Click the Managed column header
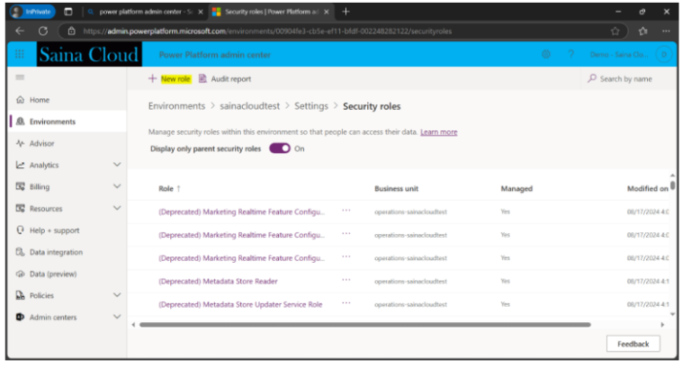Screen dimensions: 691x369 [x=516, y=189]
